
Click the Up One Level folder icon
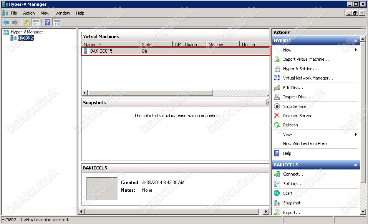coord(27,23)
